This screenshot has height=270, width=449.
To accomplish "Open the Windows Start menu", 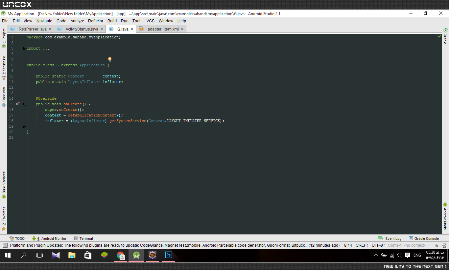I will pos(8,255).
